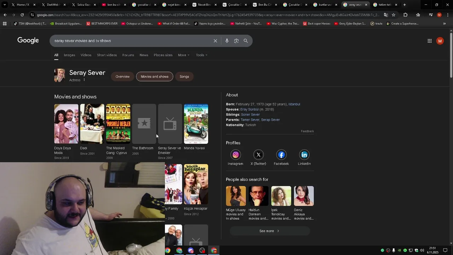Open the Serap Sever parent link
Screen dimensions: 453x255
tap(270, 120)
